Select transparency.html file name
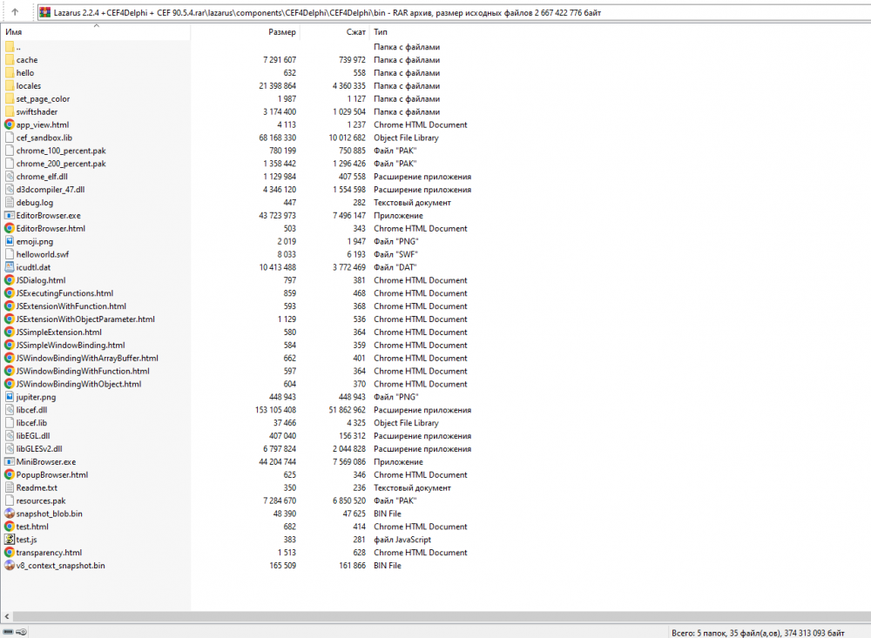 point(49,553)
